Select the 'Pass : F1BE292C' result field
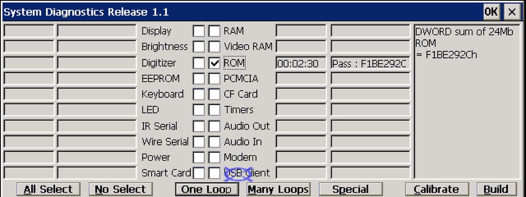Image resolution: width=526 pixels, height=197 pixels. pos(370,63)
